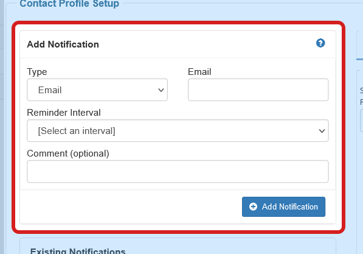Click the Contact Profile Setup section title
The image size is (363, 254).
(x=69, y=4)
